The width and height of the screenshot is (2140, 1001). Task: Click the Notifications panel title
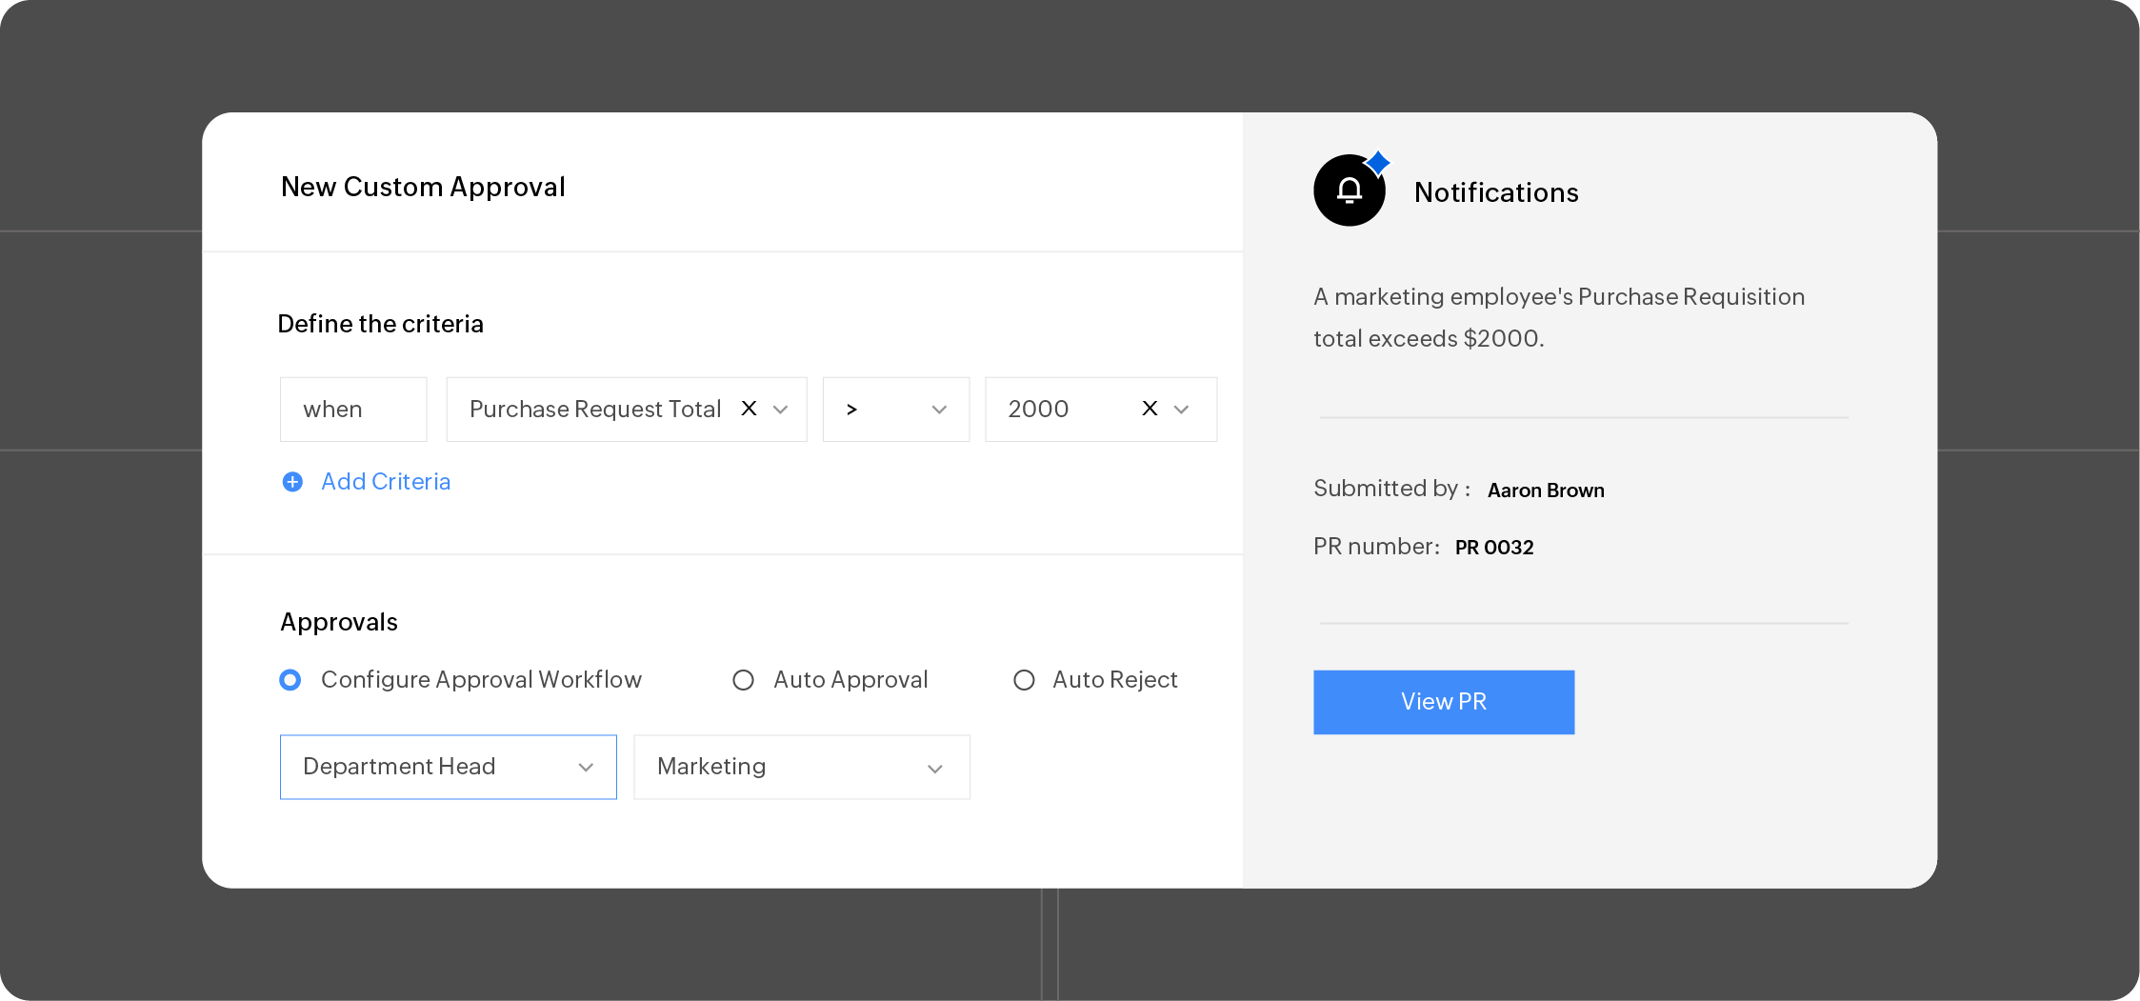[1497, 191]
